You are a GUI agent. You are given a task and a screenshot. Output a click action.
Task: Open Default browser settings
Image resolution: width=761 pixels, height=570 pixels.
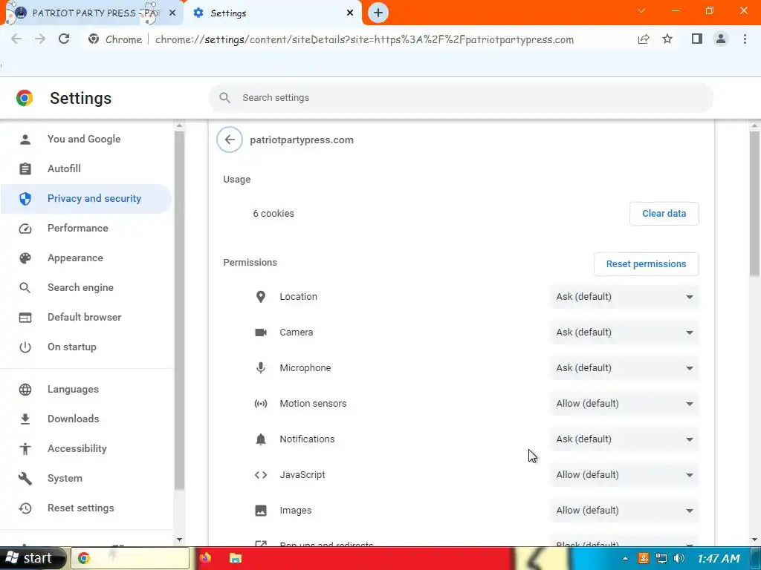85,318
